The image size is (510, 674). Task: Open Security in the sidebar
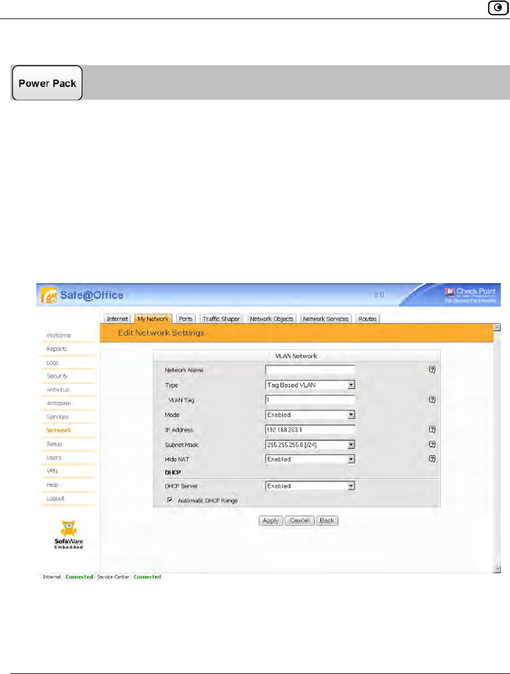pos(57,376)
